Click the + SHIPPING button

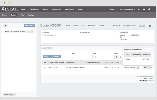55,57
